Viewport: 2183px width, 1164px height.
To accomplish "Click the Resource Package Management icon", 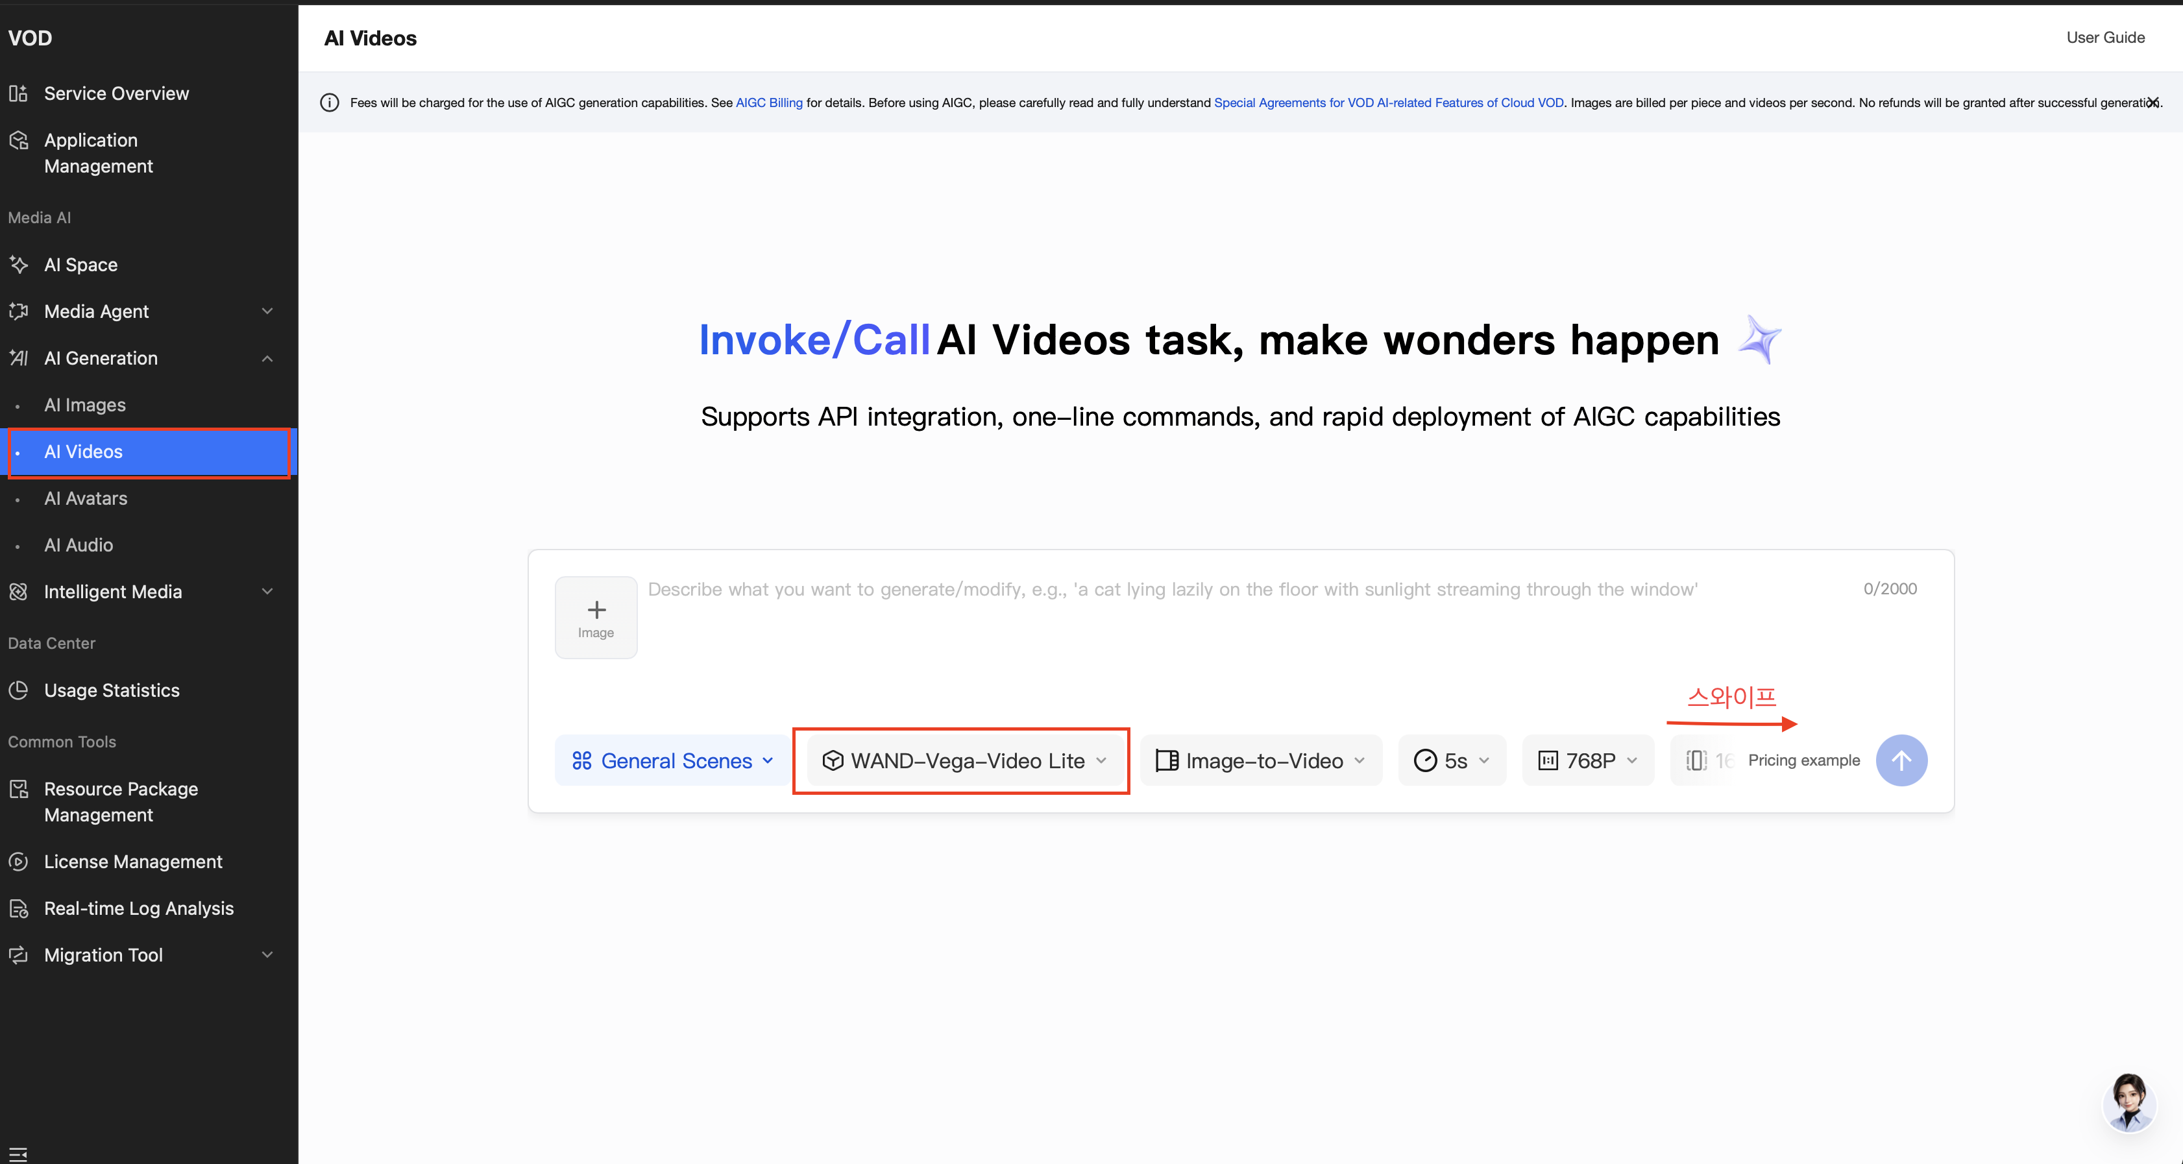I will tap(18, 789).
